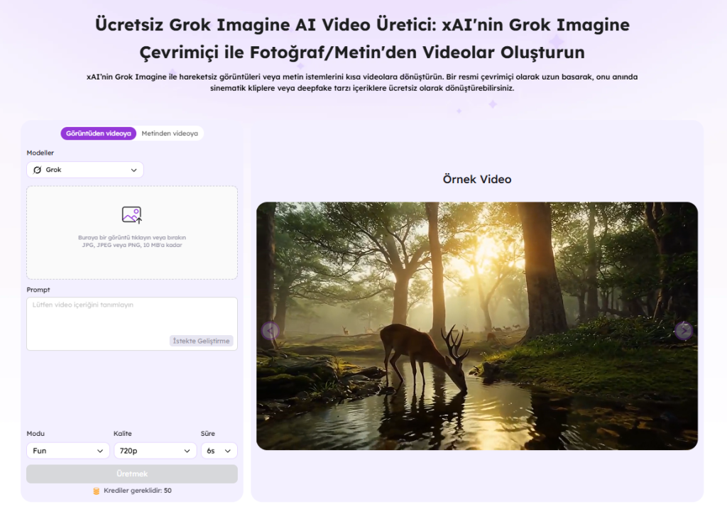Open the Kalite dropdown set to 720p
This screenshot has height=514, width=727.
point(155,450)
